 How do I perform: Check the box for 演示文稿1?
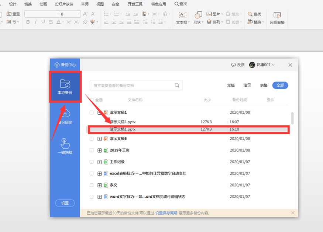(92, 112)
